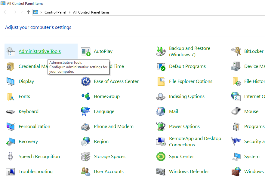Click the Device Manager icon
The image size is (265, 180).
pos(236,66)
